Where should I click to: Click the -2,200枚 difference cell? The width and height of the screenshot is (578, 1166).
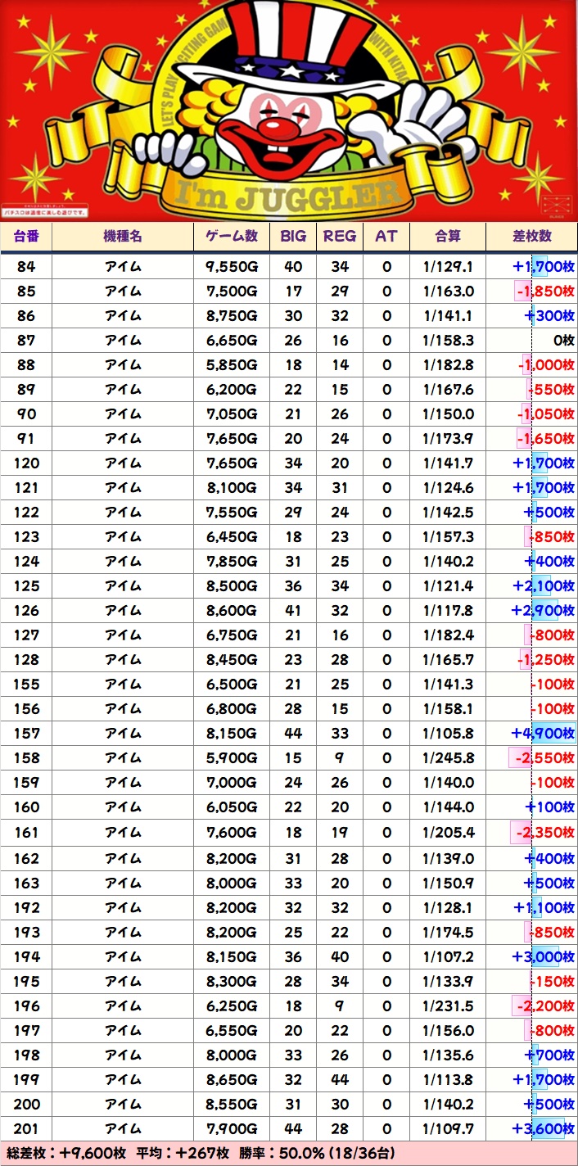click(532, 1006)
